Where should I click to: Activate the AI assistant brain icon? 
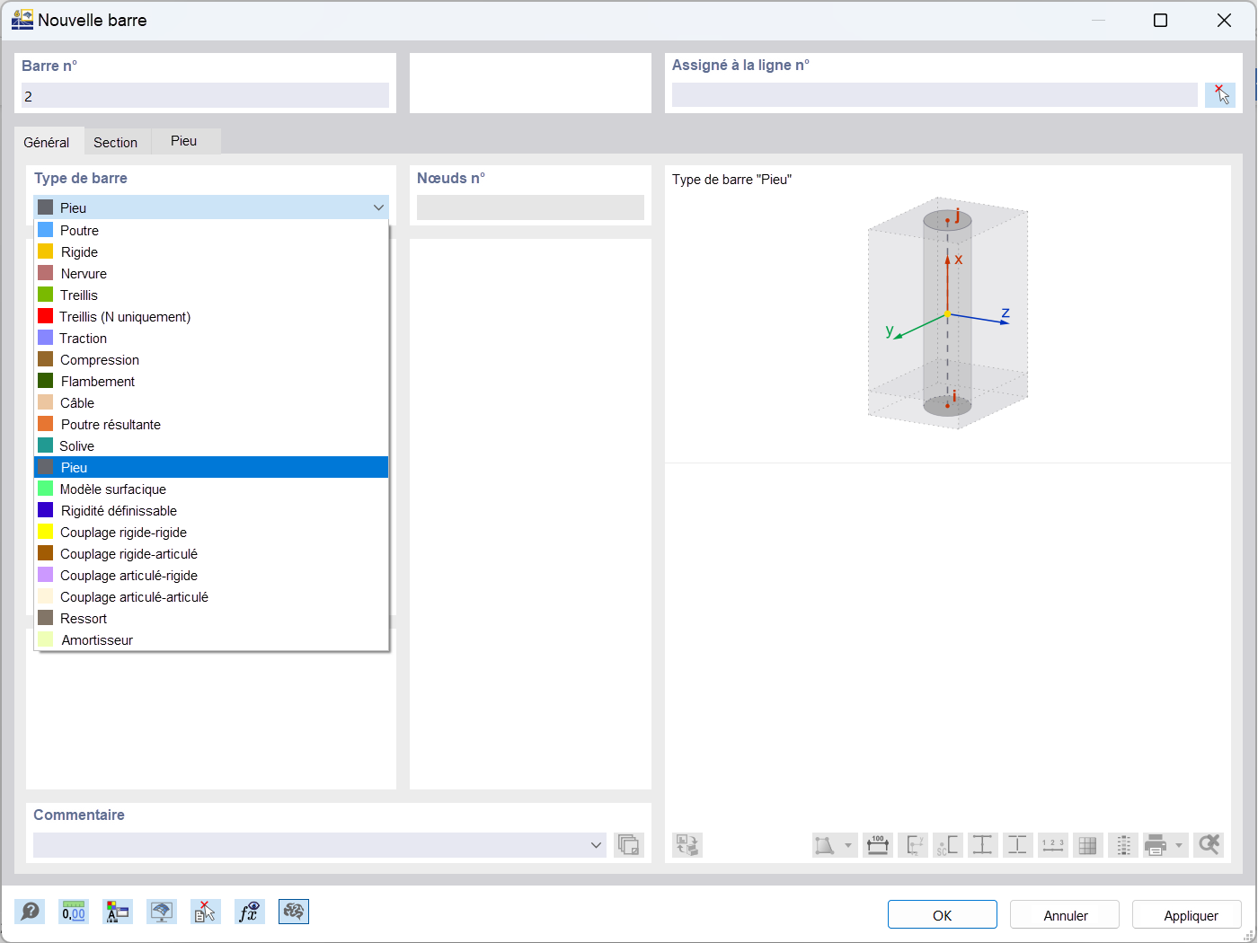293,912
